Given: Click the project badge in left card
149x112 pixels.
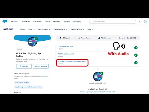Looking at the screenshot, I should pos(33,42).
